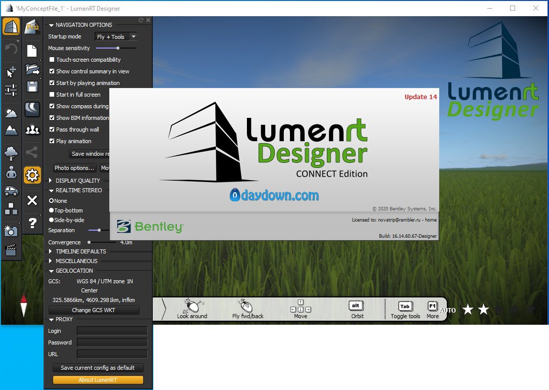Collapse the REALTIME STEREO section

click(x=51, y=191)
